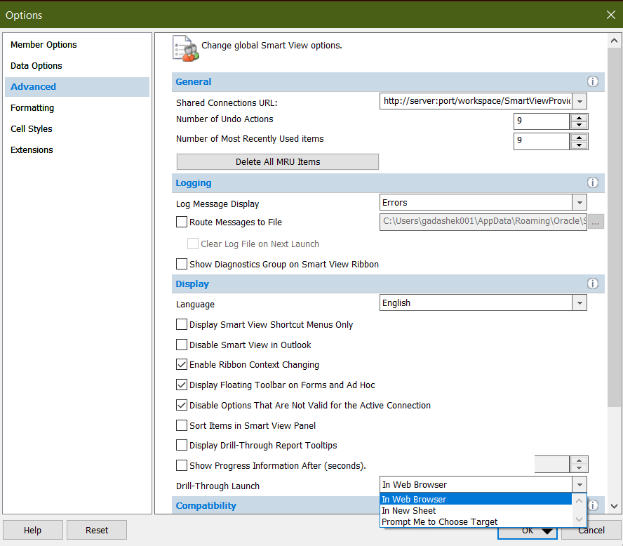Decrease Number of Most Recently Used items
This screenshot has width=623, height=546.
pos(579,146)
